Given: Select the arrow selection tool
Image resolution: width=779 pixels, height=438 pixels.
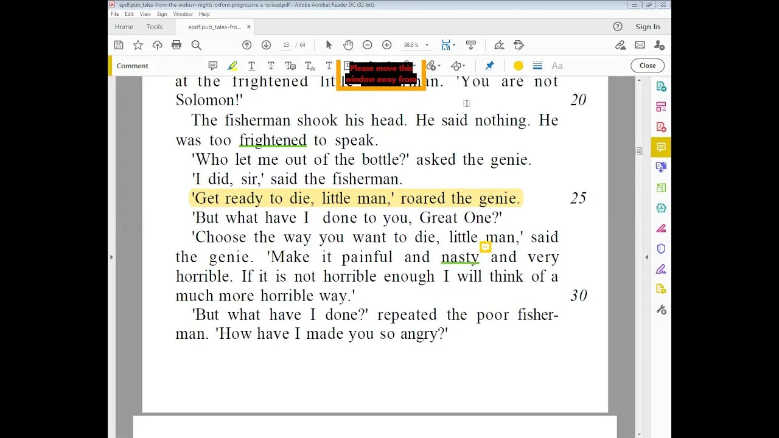Looking at the screenshot, I should coord(329,45).
